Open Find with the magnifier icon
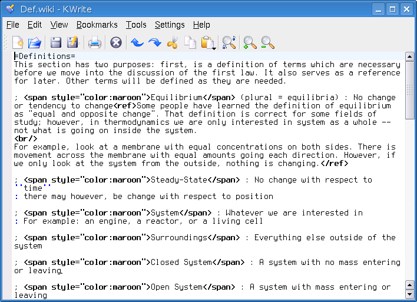This screenshot has width=417, height=302. click(229, 42)
